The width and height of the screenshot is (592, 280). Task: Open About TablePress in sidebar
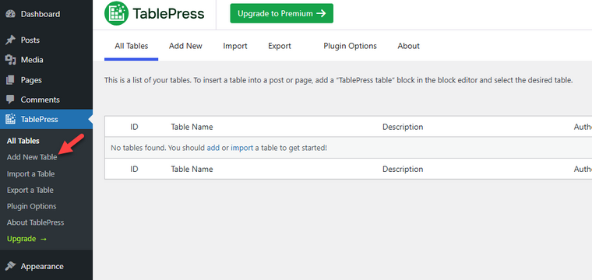click(36, 222)
